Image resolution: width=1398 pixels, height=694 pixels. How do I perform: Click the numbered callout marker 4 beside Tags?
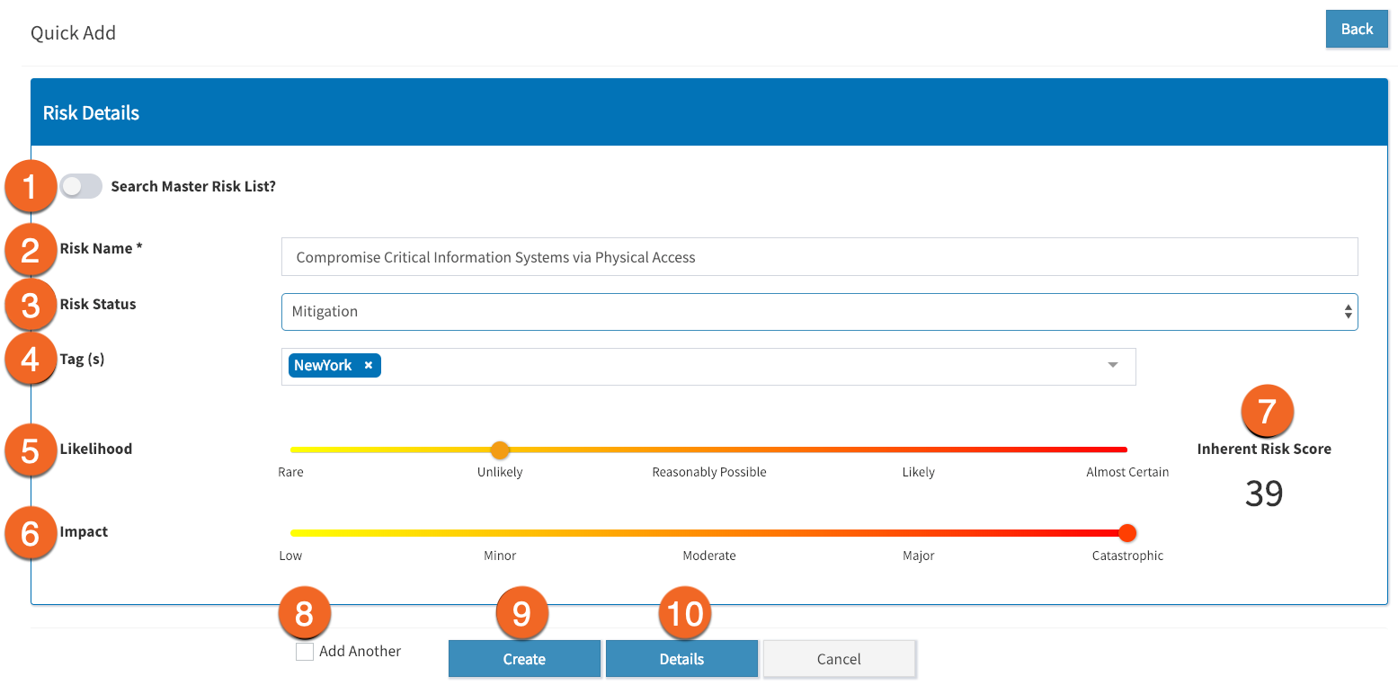pos(30,360)
